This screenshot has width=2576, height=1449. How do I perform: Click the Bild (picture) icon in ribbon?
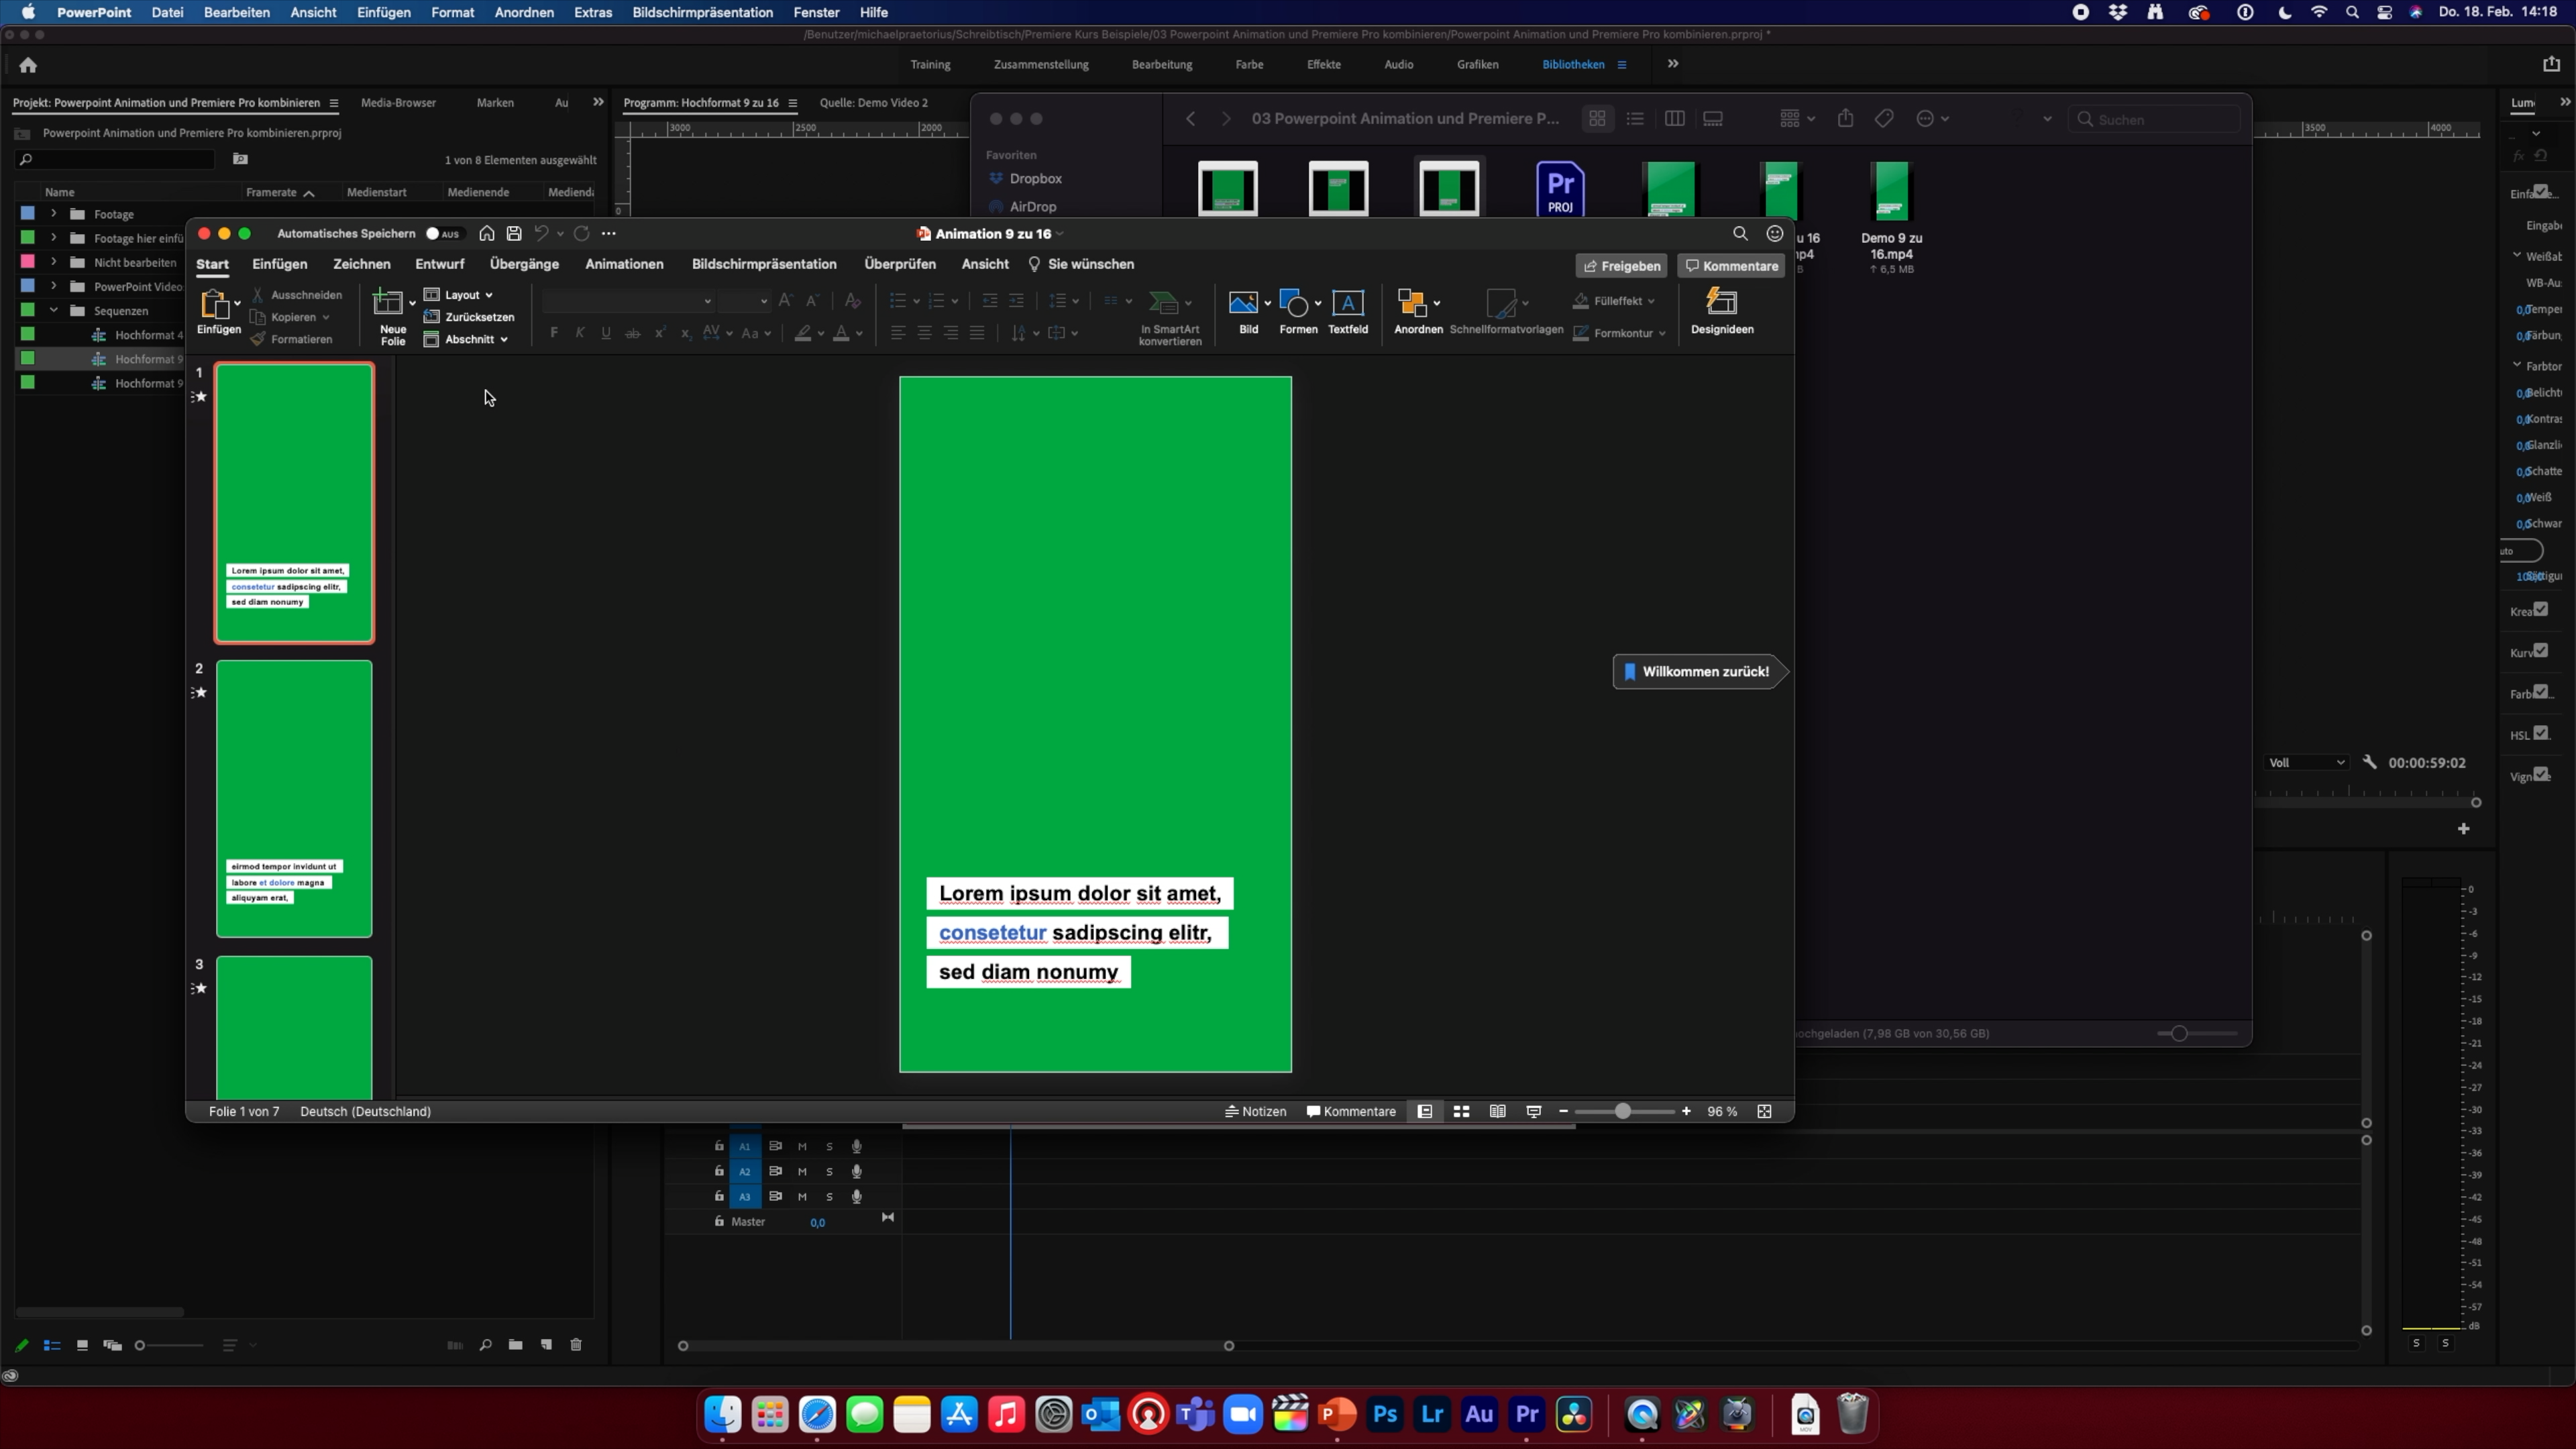(1243, 302)
